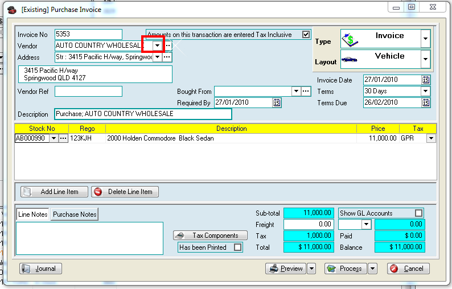Click the Vendor Ref input field
Viewport: 452px width, 289px height.
(88, 92)
